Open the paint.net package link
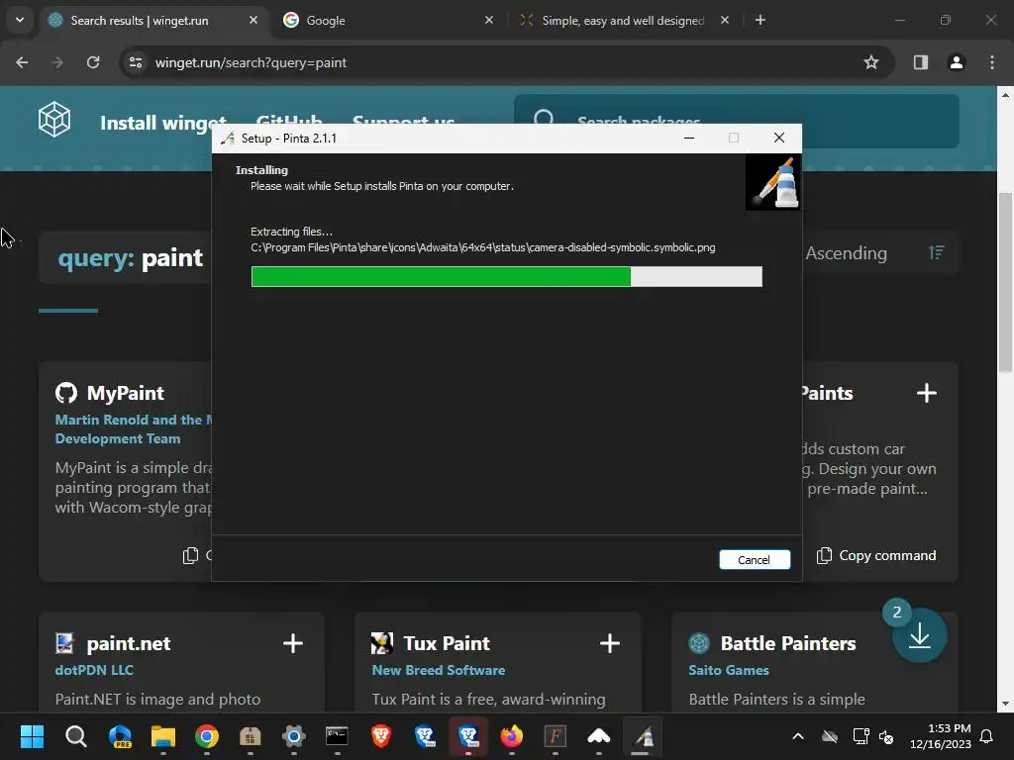Image resolution: width=1014 pixels, height=760 pixels. 129,643
